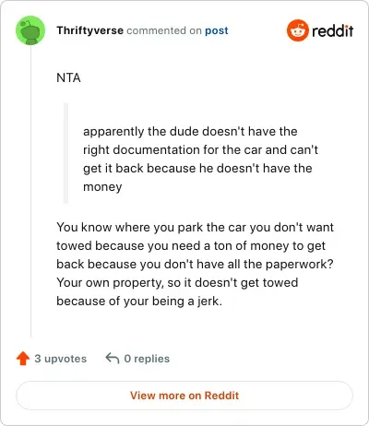Click the "NTA" verdict text
Image resolution: width=369 pixels, height=426 pixels.
pos(68,77)
